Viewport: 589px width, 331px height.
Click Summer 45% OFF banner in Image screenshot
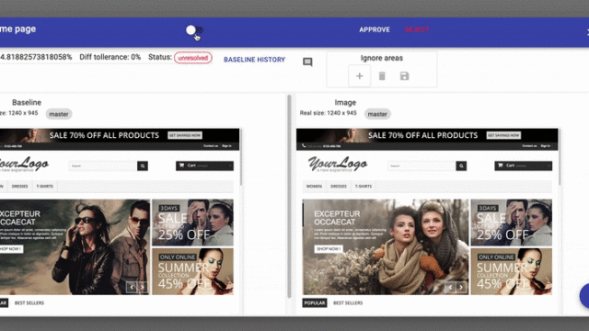(x=512, y=271)
